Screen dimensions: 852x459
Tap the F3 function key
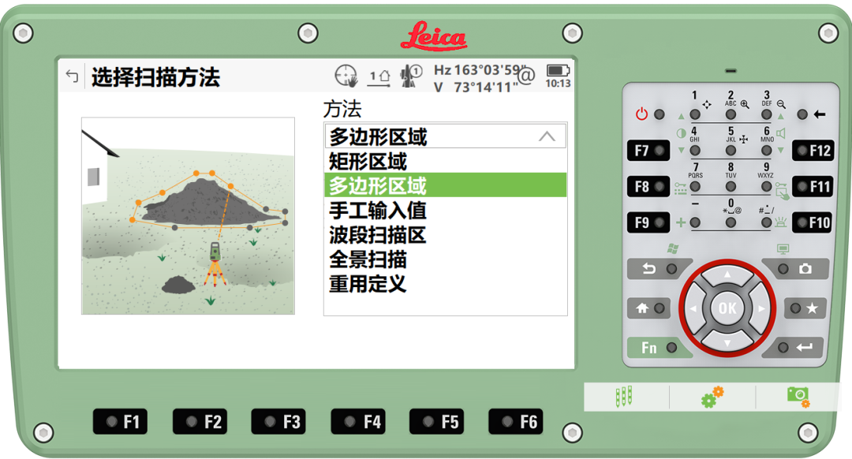click(x=278, y=421)
